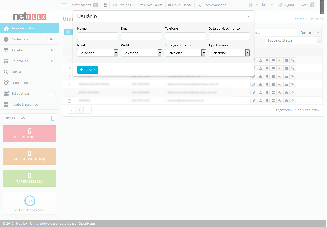Open the calendar icon in top bar
The height and width of the screenshot is (227, 327).
click(105, 5)
